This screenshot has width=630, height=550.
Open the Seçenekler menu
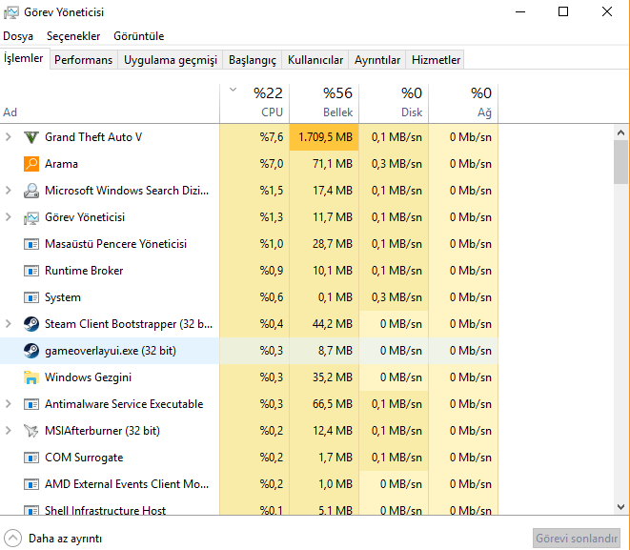click(x=73, y=36)
